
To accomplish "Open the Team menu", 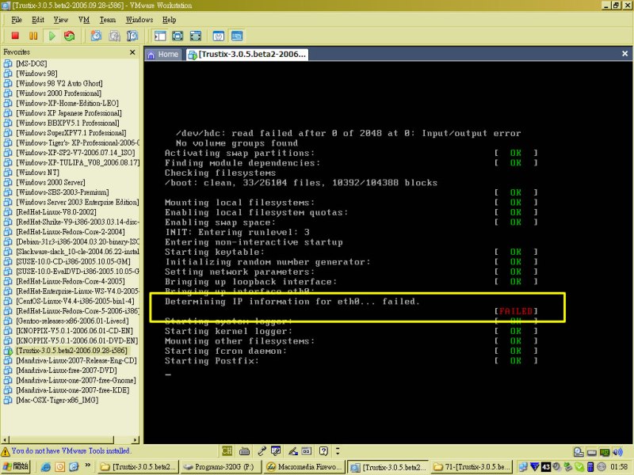I will 108,20.
